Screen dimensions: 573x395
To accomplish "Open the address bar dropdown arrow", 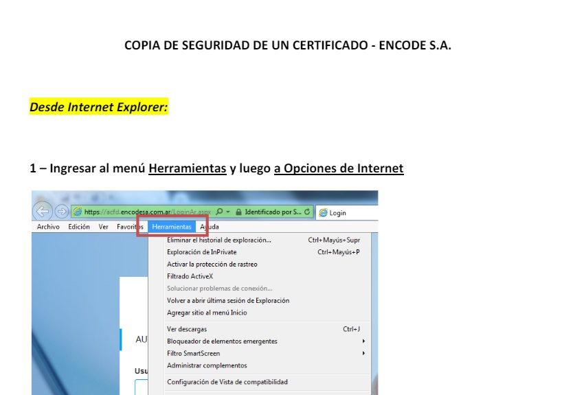I will coord(228,212).
